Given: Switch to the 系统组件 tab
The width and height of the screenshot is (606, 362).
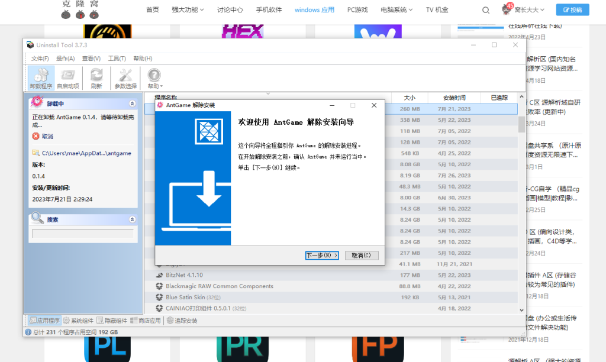Looking at the screenshot, I should pyautogui.click(x=78, y=321).
